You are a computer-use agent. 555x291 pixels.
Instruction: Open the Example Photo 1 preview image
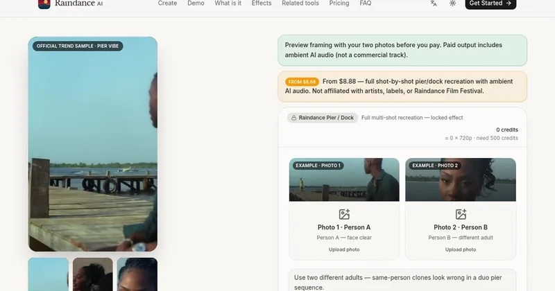tap(344, 179)
